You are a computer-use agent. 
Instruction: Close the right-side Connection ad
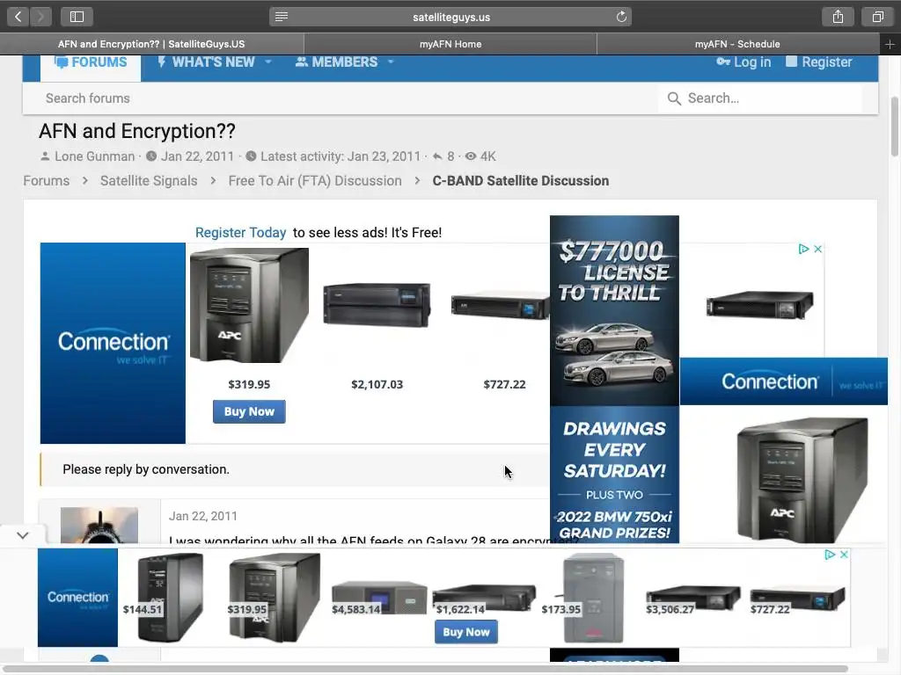(818, 249)
